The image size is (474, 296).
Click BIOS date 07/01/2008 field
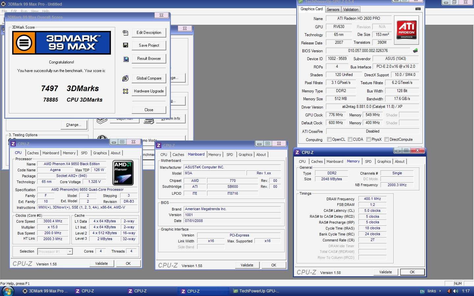pos(232,221)
